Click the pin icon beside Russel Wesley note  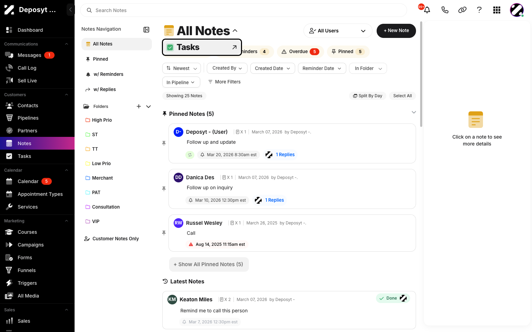tap(164, 233)
